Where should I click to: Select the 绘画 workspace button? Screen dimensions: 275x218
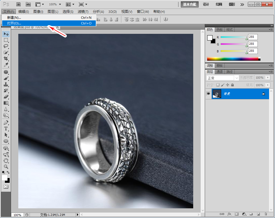[219, 4]
